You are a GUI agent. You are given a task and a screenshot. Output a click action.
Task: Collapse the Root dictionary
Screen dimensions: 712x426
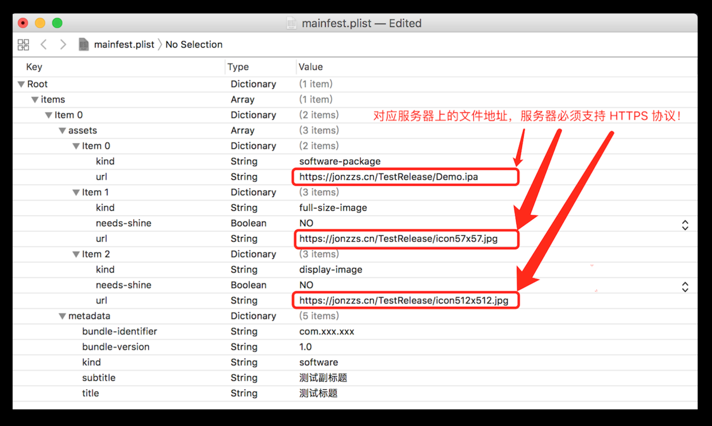point(21,84)
